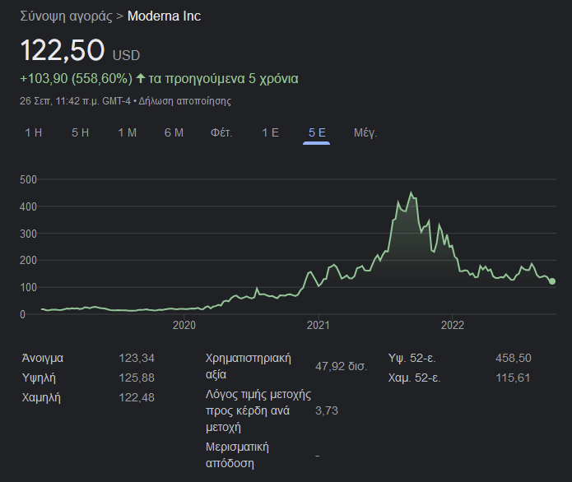The width and height of the screenshot is (572, 482).
Task: Click the open value 123,34
Action: point(137,358)
